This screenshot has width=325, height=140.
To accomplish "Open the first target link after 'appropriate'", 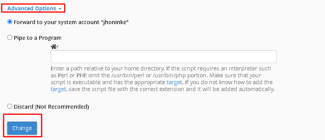I will (x=174, y=82).
